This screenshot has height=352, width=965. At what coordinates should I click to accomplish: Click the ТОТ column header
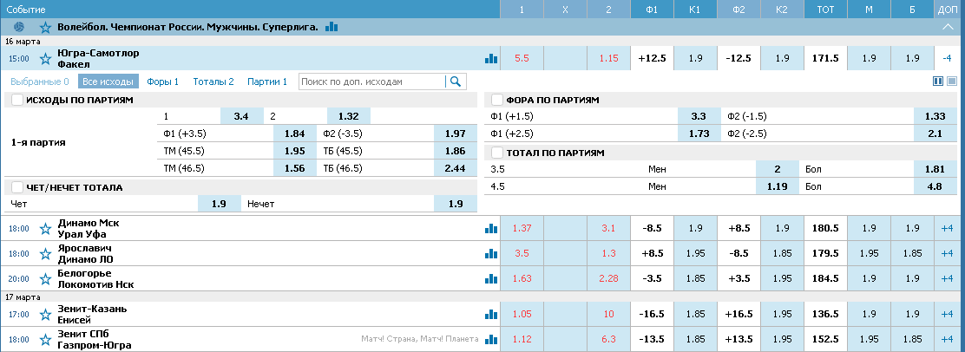(825, 10)
